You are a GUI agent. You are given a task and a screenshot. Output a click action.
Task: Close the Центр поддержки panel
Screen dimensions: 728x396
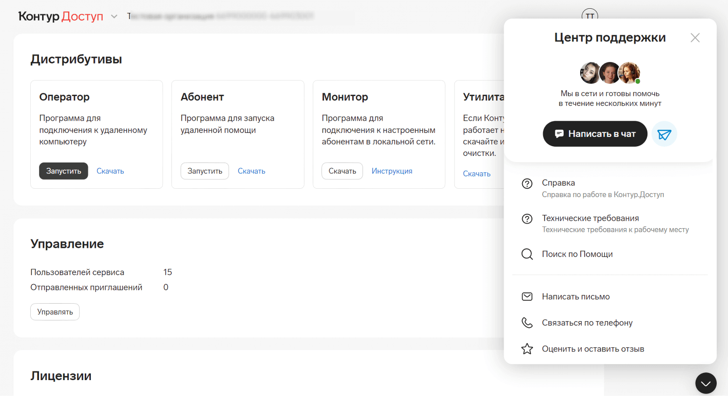click(x=695, y=37)
